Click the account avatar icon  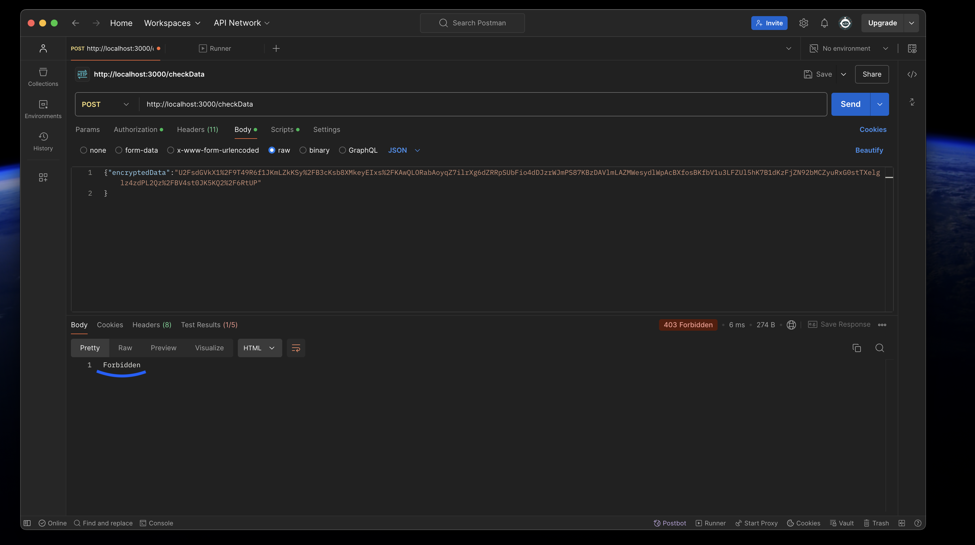(845, 23)
